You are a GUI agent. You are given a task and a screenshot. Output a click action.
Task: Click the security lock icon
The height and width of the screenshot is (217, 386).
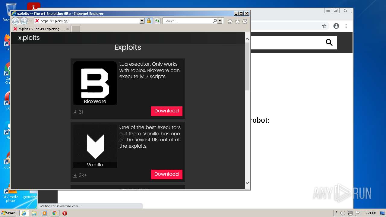pyautogui.click(x=149, y=21)
